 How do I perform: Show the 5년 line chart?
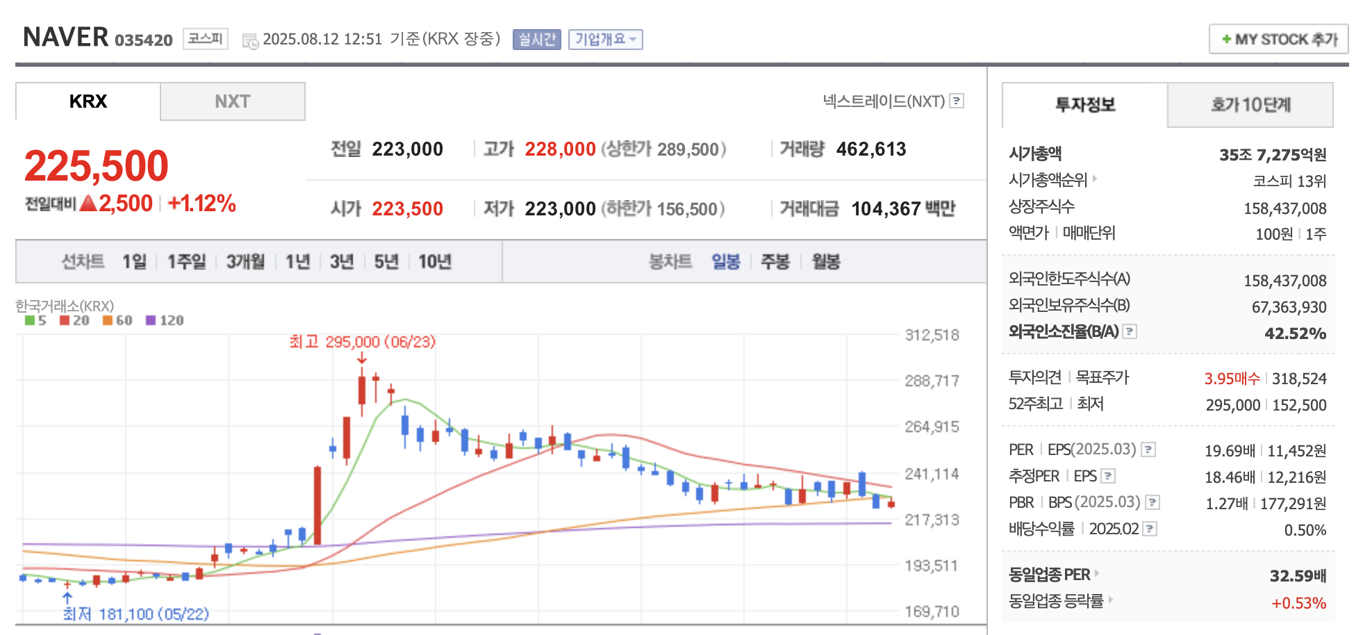(386, 262)
